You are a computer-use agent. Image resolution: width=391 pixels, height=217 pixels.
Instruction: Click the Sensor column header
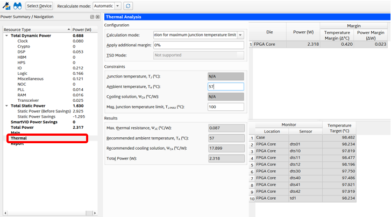pyautogui.click(x=305, y=131)
